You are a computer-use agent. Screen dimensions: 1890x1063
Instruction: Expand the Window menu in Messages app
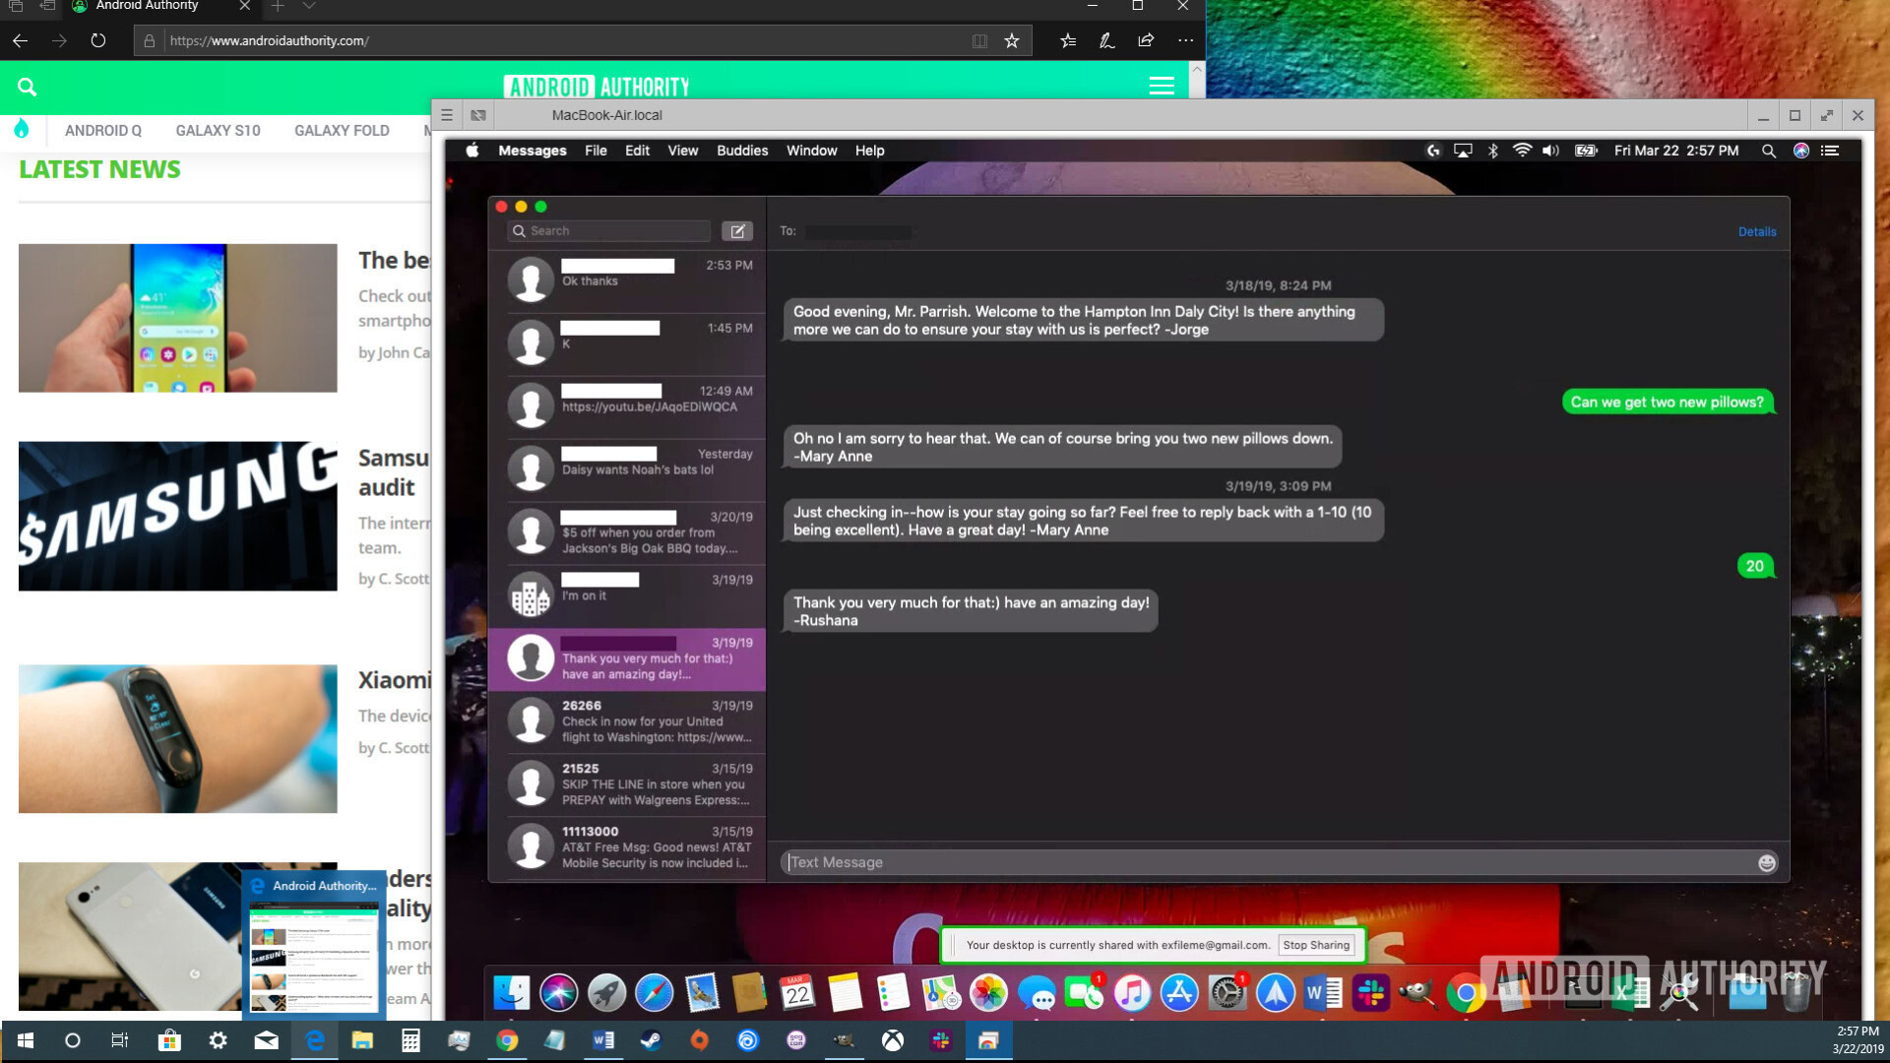[x=810, y=150]
